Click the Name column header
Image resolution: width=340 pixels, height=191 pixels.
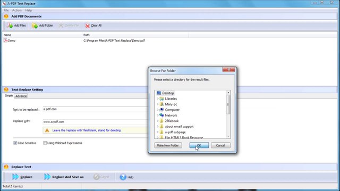(42, 35)
